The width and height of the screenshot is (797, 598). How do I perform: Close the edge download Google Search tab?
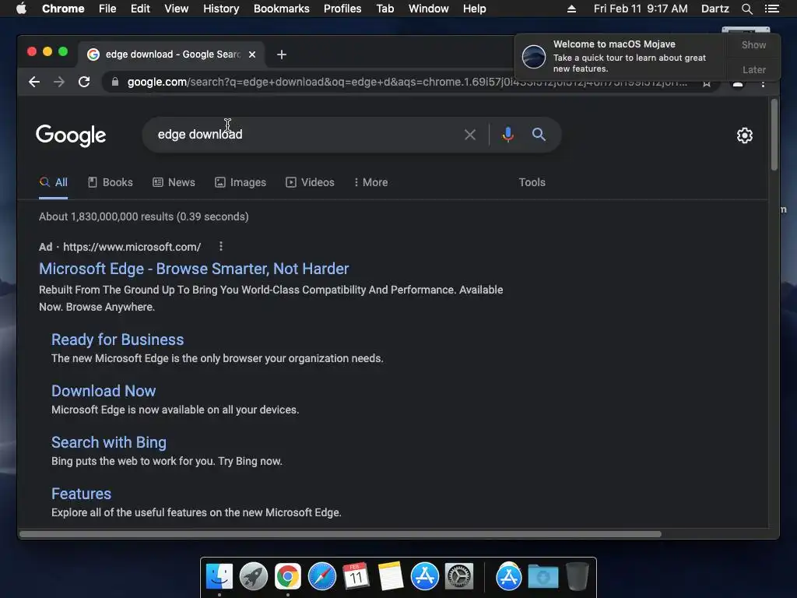252,55
